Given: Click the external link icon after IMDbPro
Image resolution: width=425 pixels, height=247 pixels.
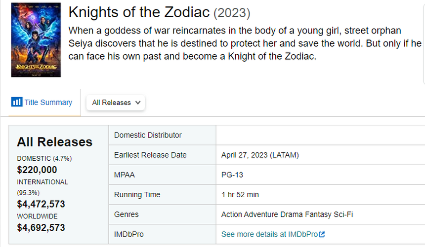Looking at the screenshot, I should click(322, 234).
